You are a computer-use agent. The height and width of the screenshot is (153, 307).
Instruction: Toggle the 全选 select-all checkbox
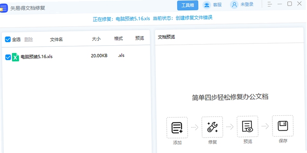click(x=8, y=39)
